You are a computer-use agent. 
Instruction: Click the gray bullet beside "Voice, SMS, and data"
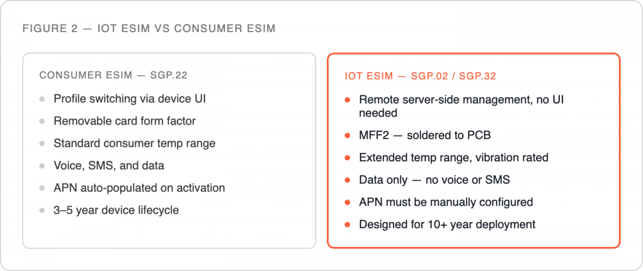(42, 166)
